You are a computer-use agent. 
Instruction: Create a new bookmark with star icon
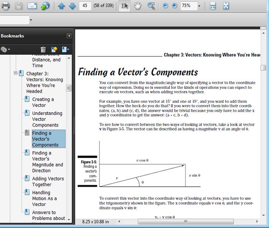[x=54, y=49]
